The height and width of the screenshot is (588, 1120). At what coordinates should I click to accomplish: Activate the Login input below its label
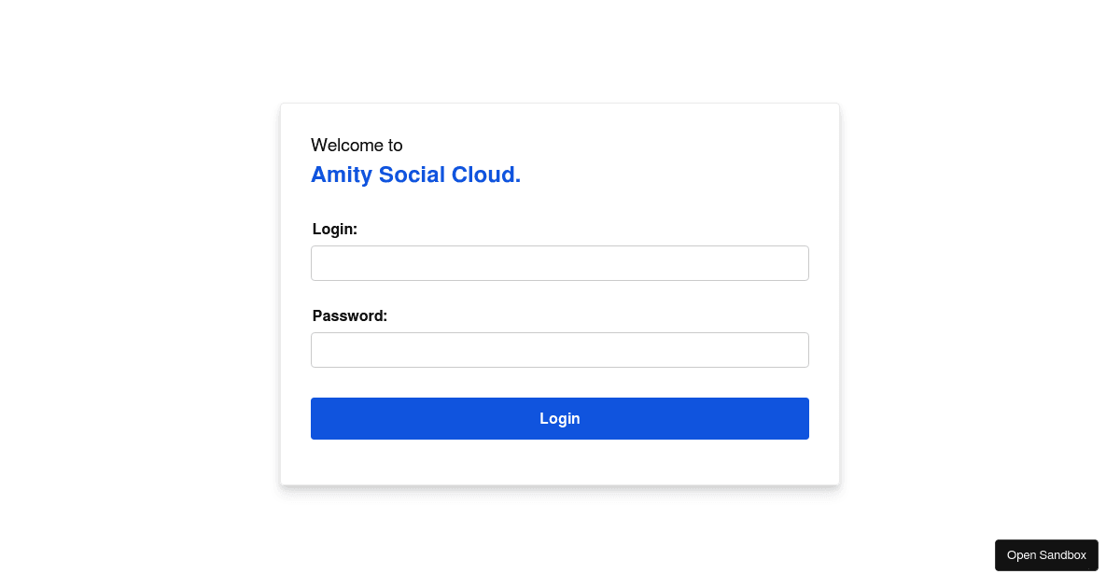click(560, 262)
